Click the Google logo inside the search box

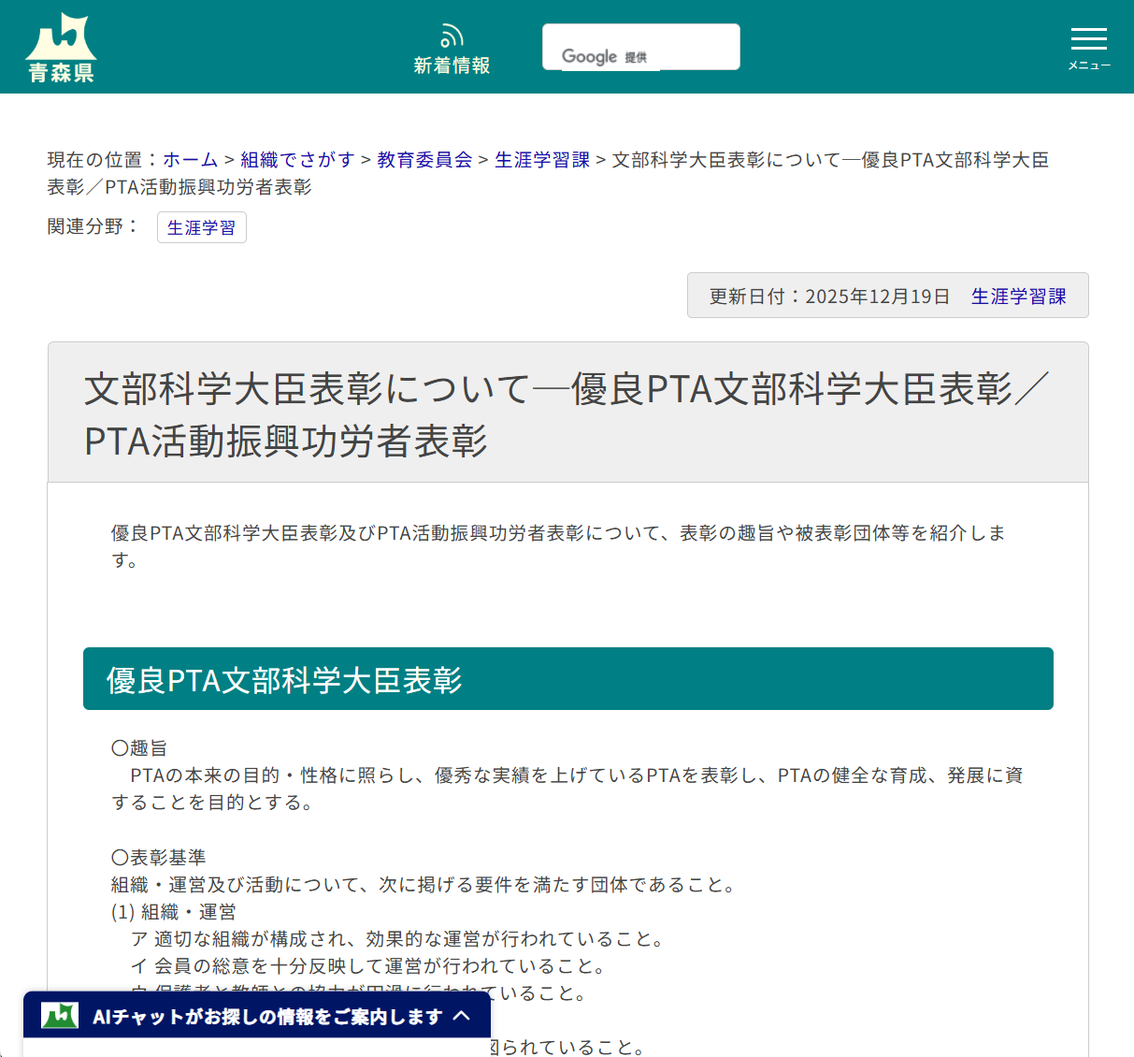[x=590, y=56]
